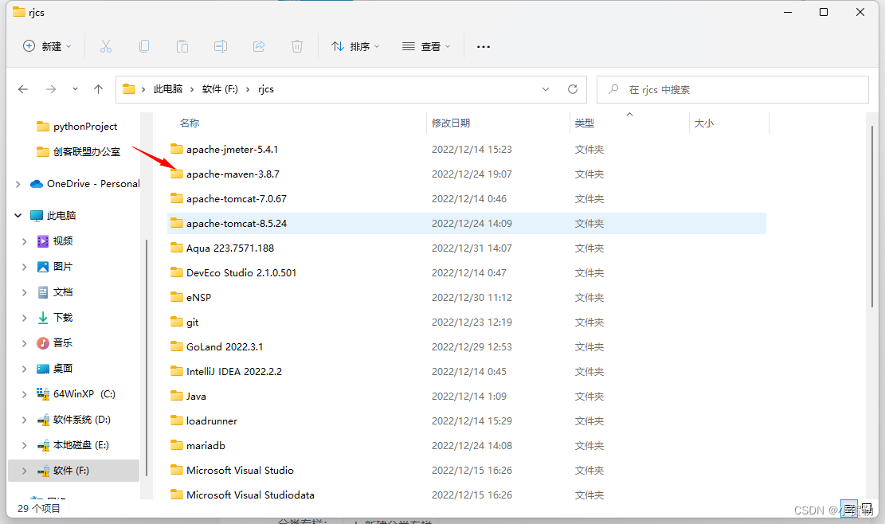This screenshot has width=885, height=524.
Task: Click the Delete trash icon
Action: 297,46
